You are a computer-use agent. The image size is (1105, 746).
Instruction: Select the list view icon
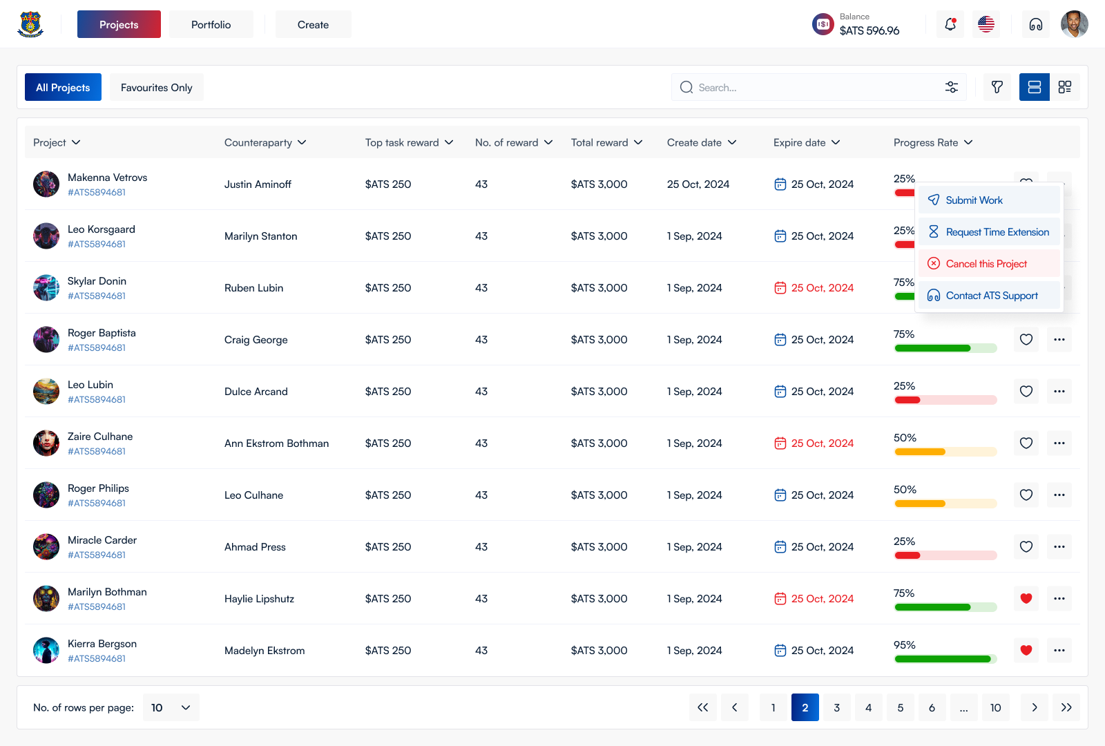pyautogui.click(x=1035, y=87)
